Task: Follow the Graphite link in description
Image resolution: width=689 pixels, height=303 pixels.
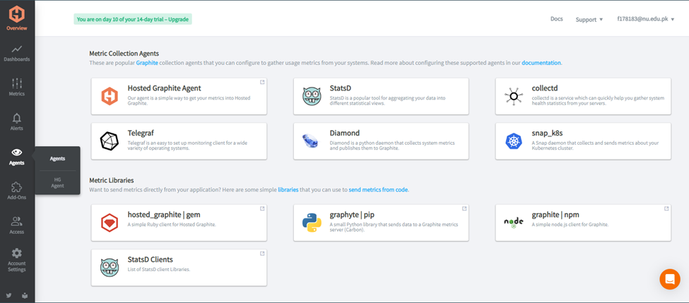Action: tap(147, 63)
